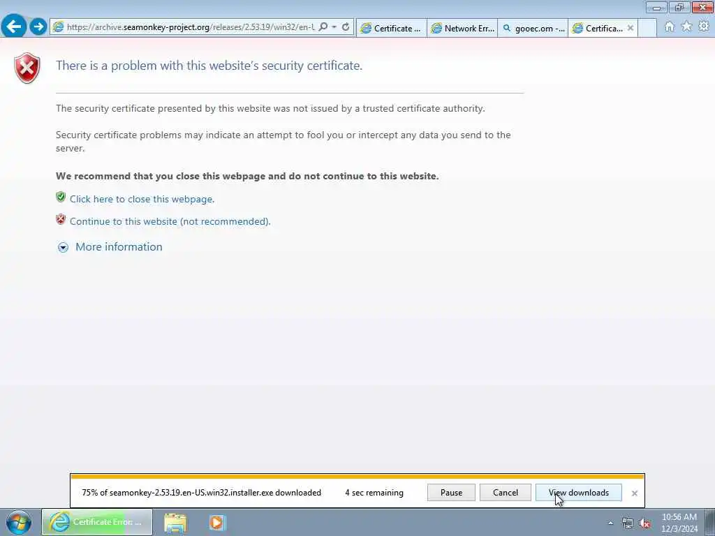Click the muted volume tray icon
The height and width of the screenshot is (536, 715).
(644, 523)
